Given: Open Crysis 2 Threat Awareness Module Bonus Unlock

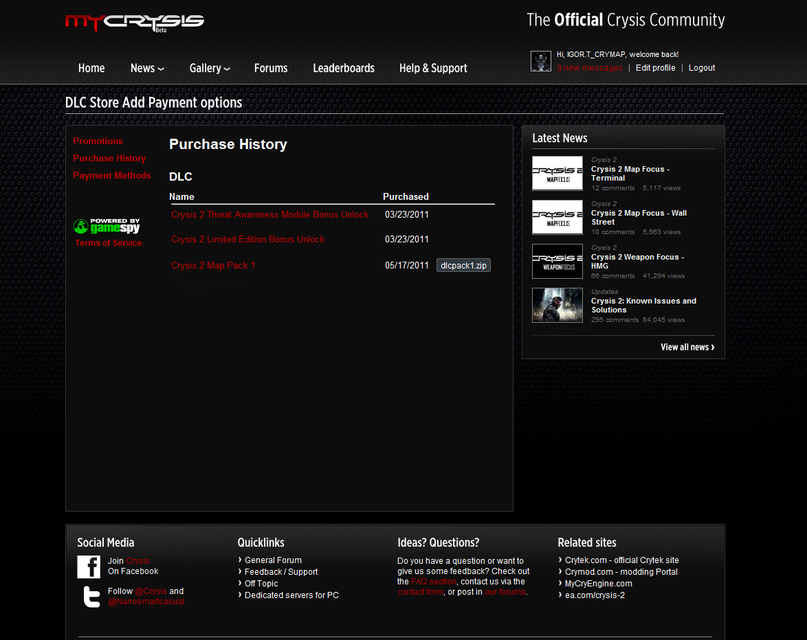Looking at the screenshot, I should click(269, 214).
